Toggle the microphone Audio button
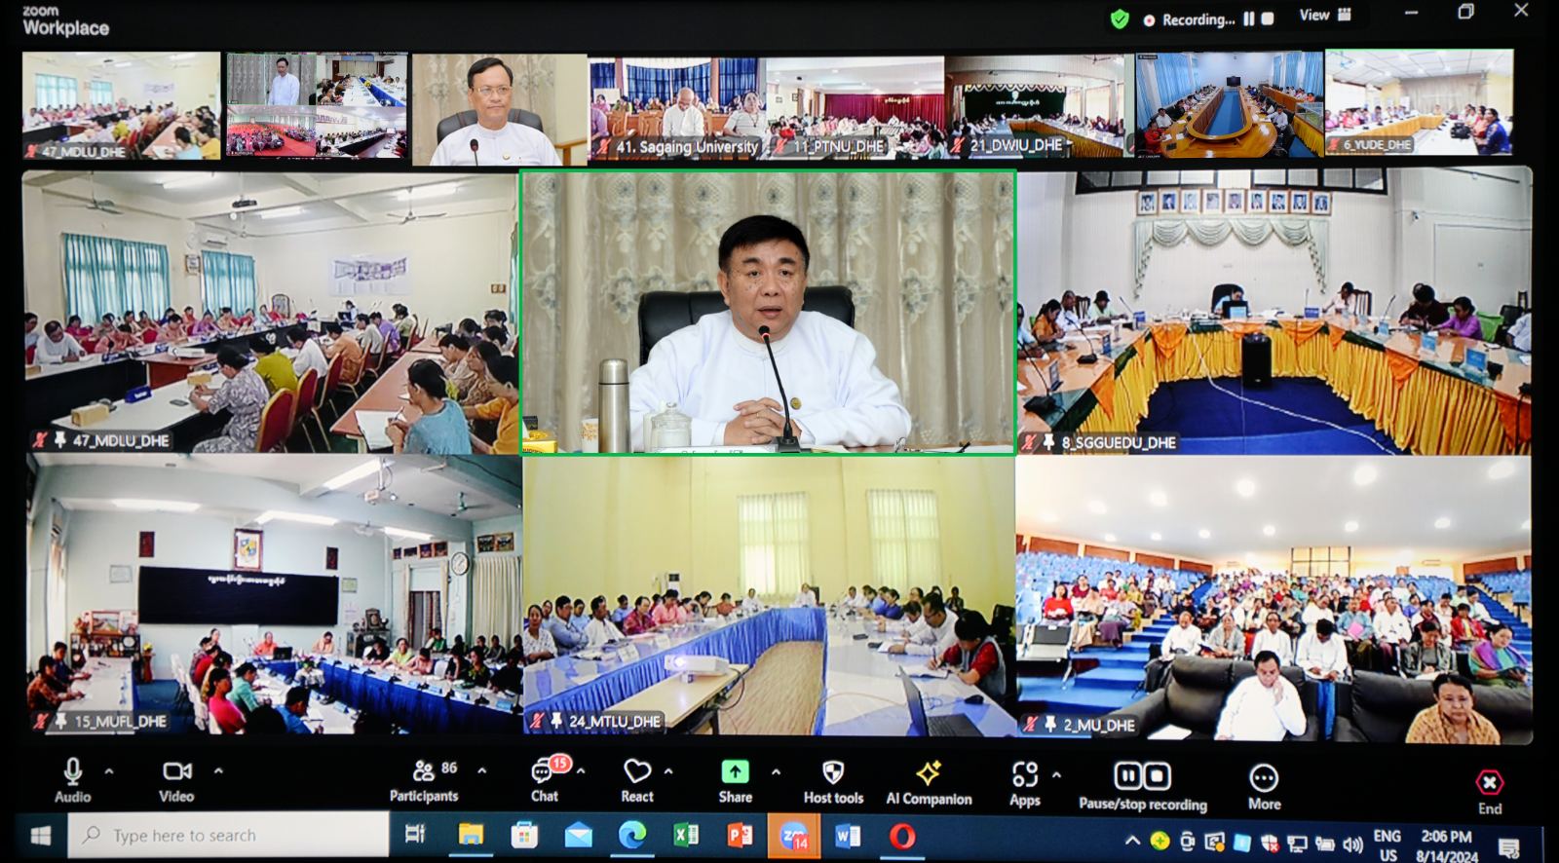 click(72, 779)
